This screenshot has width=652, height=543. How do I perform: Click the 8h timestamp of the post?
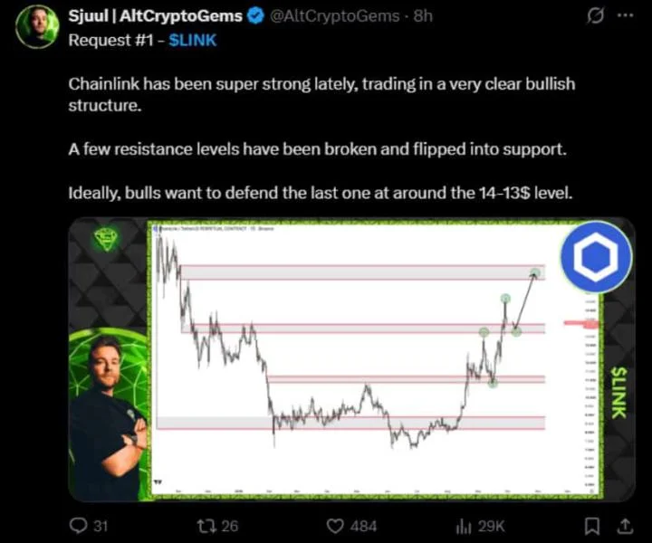pyautogui.click(x=423, y=15)
